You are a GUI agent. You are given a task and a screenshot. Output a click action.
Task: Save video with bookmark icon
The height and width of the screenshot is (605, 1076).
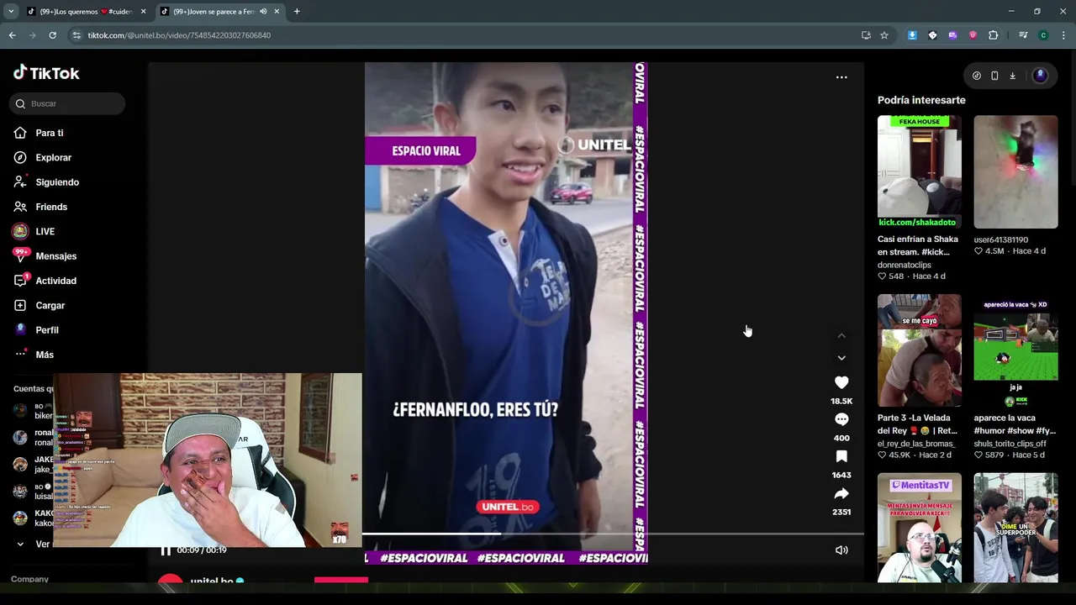[841, 456]
